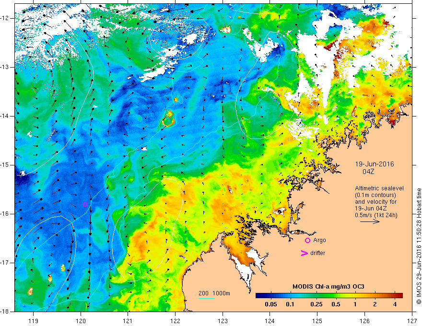Viewport: 422px width, 326px height.
Task: Click the '124' longitude axis label
Action: tap(270, 321)
